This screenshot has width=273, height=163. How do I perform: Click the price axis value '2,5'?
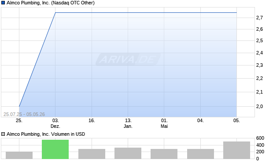pyautogui.click(x=259, y=40)
